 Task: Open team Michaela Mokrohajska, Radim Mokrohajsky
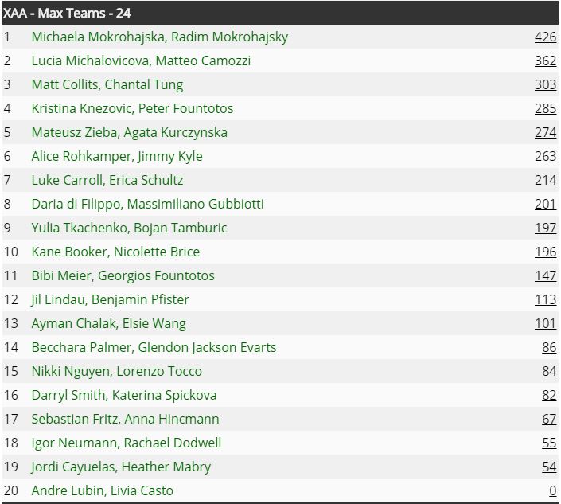(160, 37)
